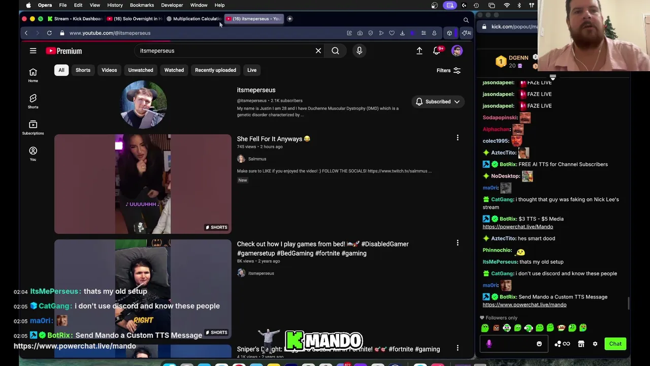Switch to Solo Overnight YouTube tab
650x366 pixels.
click(x=135, y=19)
